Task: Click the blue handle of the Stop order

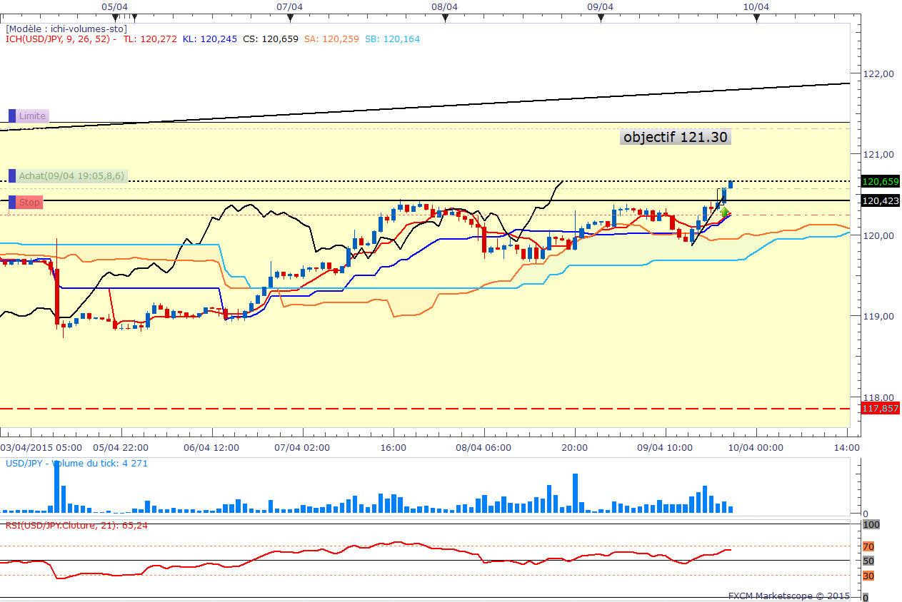Action: click(12, 203)
